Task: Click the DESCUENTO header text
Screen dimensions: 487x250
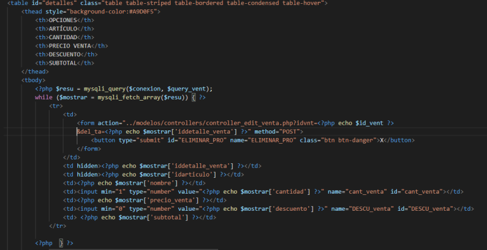Action: click(x=65, y=54)
